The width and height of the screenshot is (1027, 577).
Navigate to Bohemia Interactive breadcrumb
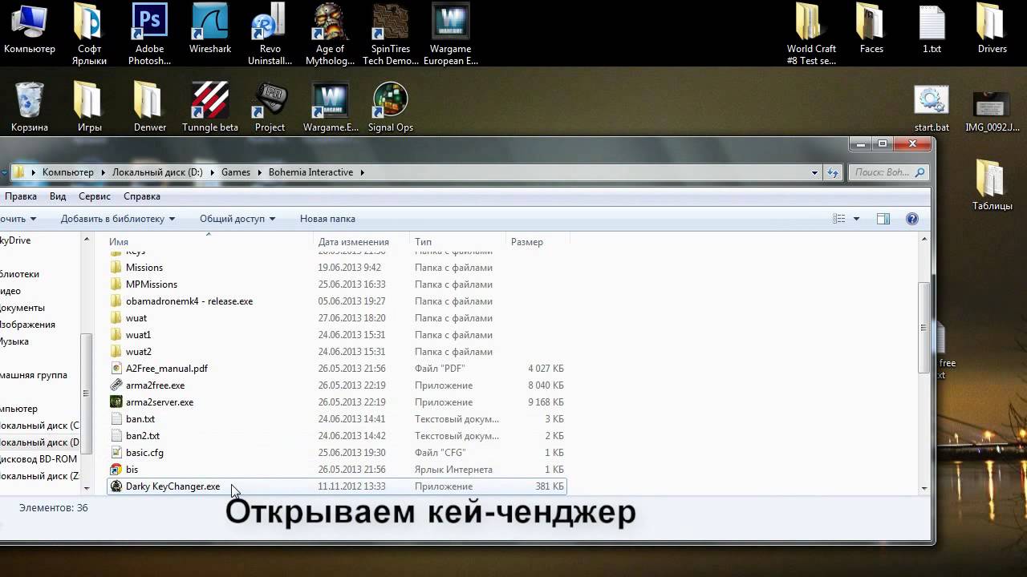click(311, 172)
